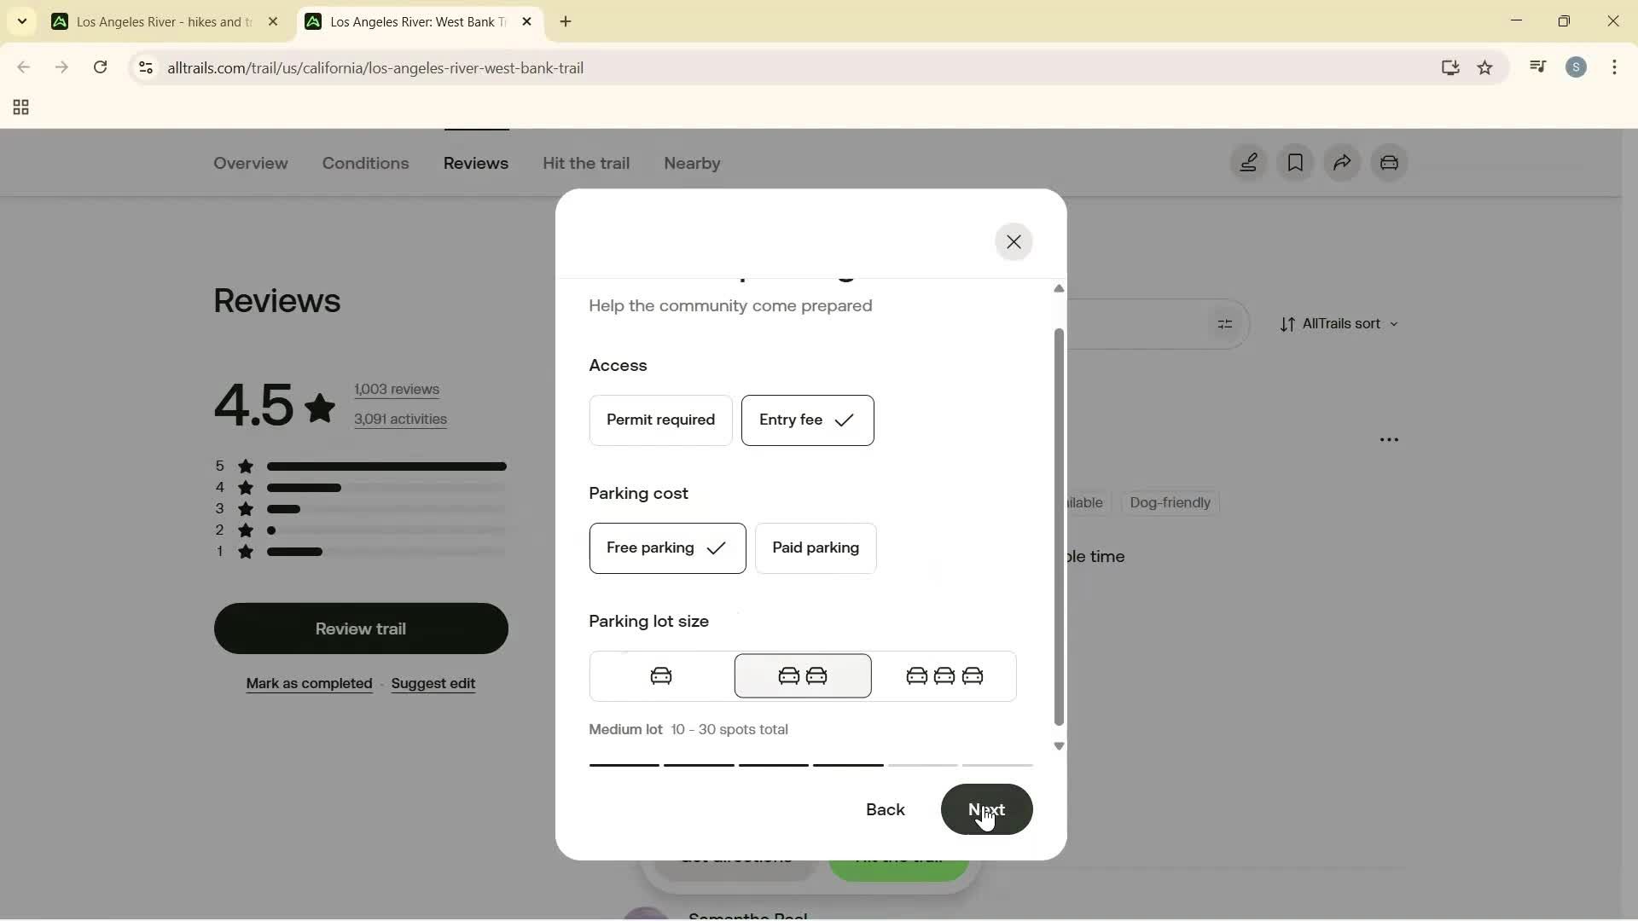
Task: Click the bookmark trail icon
Action: click(1295, 162)
